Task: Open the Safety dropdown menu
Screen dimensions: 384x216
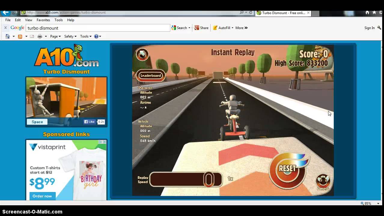Action: point(71,36)
